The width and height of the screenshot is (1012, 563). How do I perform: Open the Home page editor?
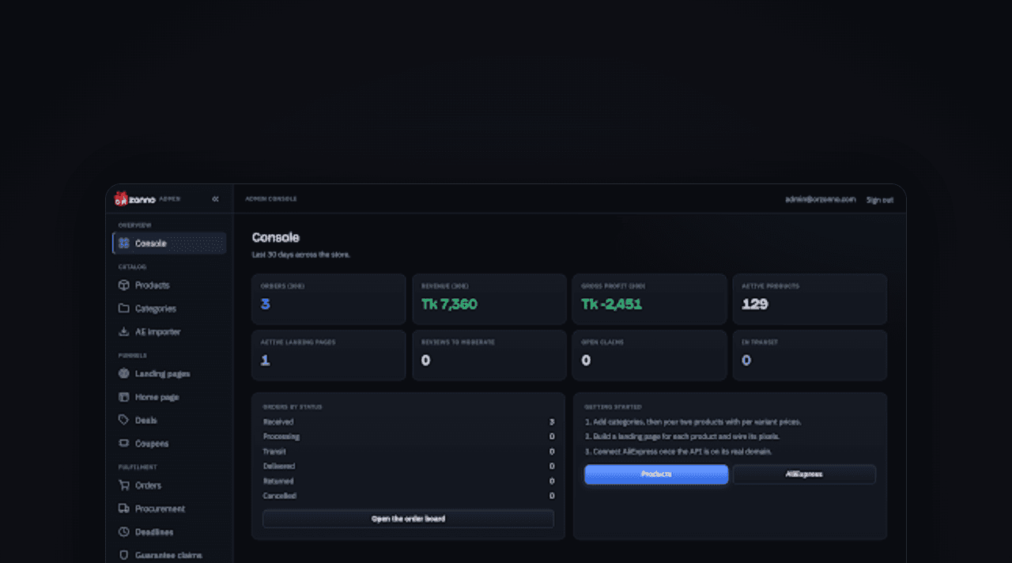[x=169, y=397]
